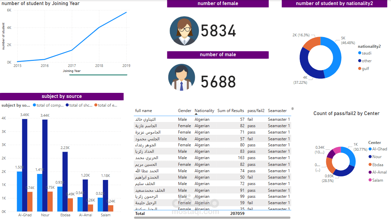Click Al-Amal dark blue 1.20K bar
The image size is (391, 220).
pos(85,195)
